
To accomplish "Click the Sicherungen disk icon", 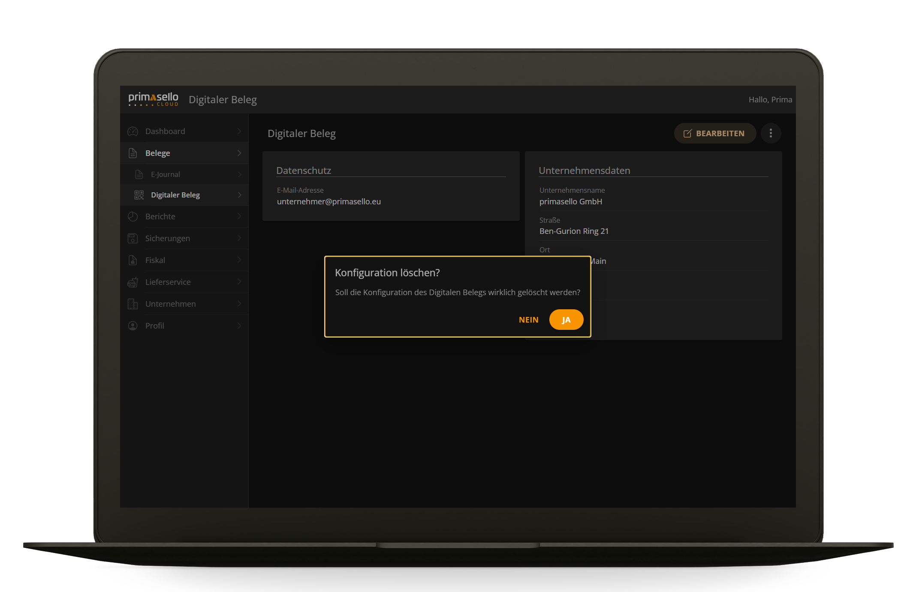I will [x=133, y=238].
